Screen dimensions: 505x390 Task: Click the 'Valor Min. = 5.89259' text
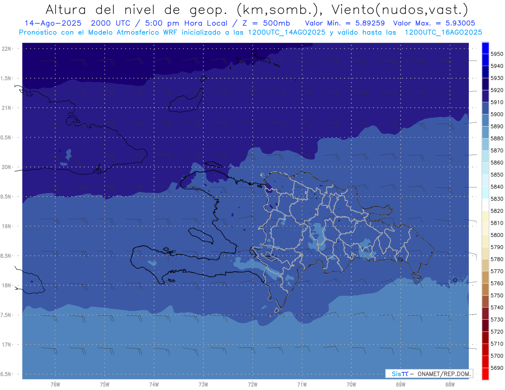click(345, 23)
